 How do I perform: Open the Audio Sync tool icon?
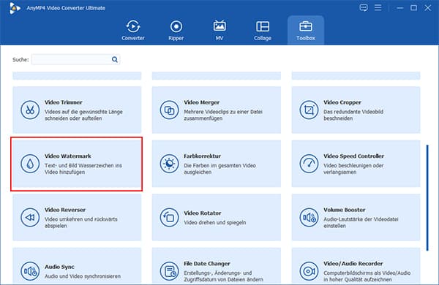[x=30, y=271]
